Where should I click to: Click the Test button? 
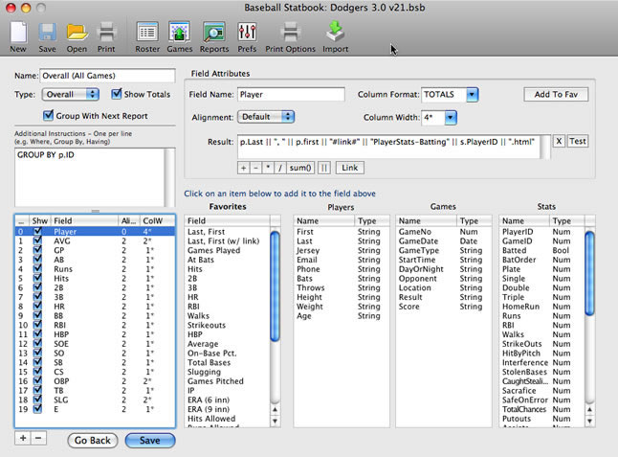coord(578,141)
